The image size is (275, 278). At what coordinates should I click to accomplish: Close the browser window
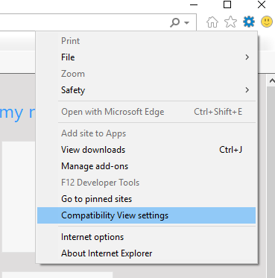(x=262, y=4)
